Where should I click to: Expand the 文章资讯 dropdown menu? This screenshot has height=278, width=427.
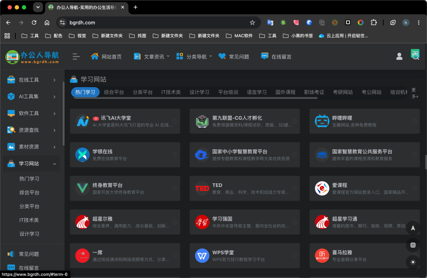click(x=152, y=56)
